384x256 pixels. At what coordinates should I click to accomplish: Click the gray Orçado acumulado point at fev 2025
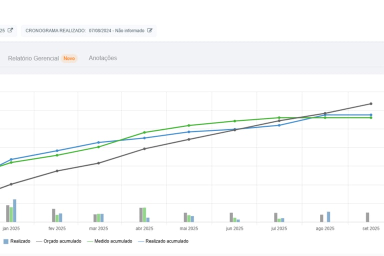coord(56,171)
